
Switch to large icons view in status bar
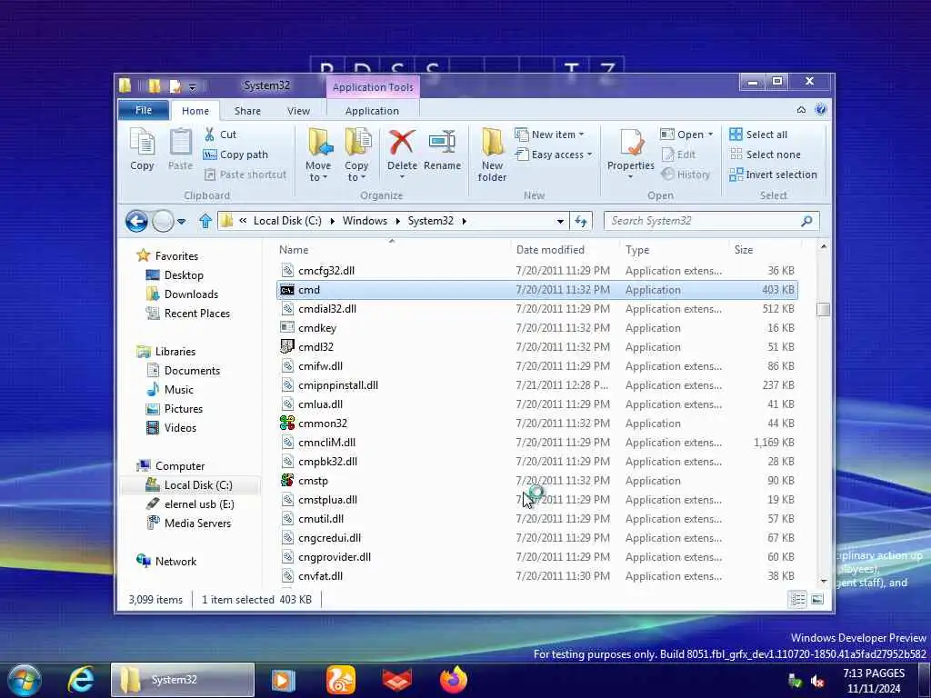tap(817, 600)
